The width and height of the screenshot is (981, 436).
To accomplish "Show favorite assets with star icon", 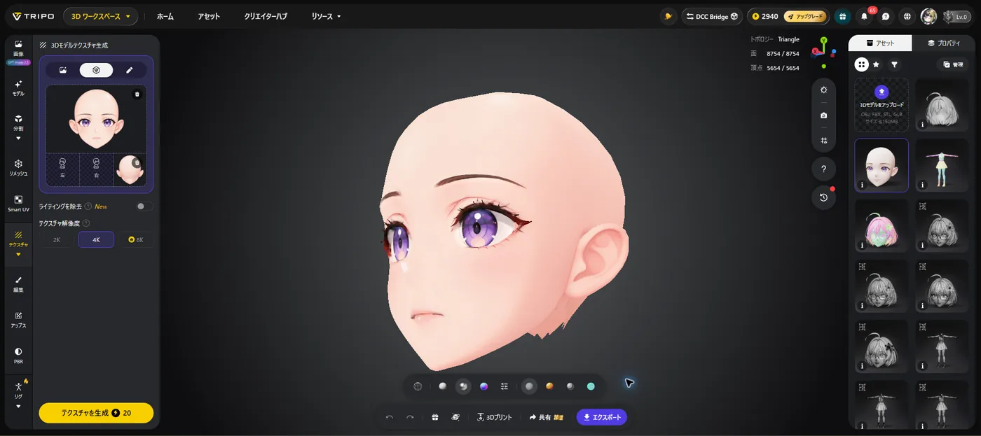I will pos(877,64).
